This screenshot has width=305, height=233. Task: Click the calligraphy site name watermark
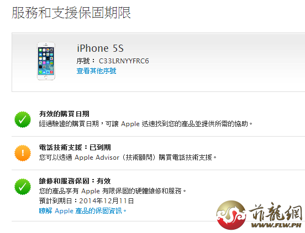point(276,212)
